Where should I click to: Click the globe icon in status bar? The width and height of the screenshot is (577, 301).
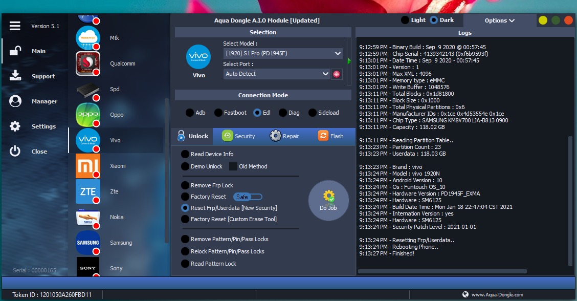tap(465, 294)
